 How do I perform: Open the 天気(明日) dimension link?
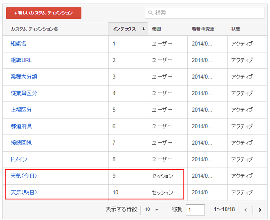click(x=24, y=193)
